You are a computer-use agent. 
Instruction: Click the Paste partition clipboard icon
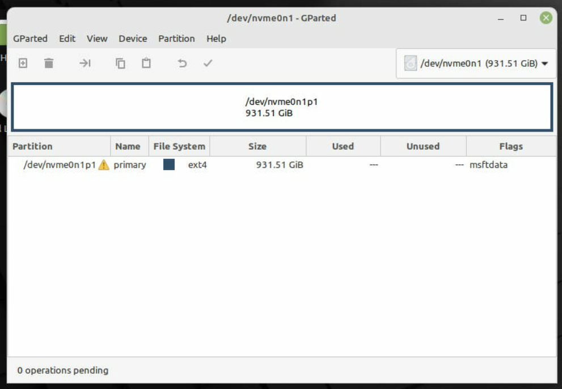pyautogui.click(x=146, y=63)
